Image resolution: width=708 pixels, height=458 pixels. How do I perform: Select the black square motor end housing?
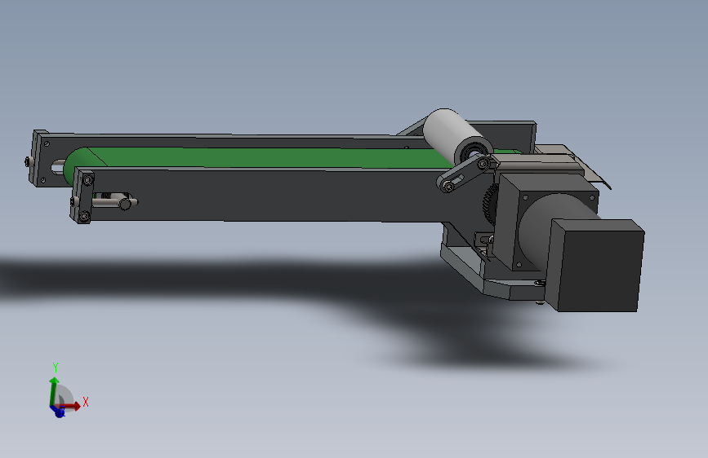click(x=596, y=265)
